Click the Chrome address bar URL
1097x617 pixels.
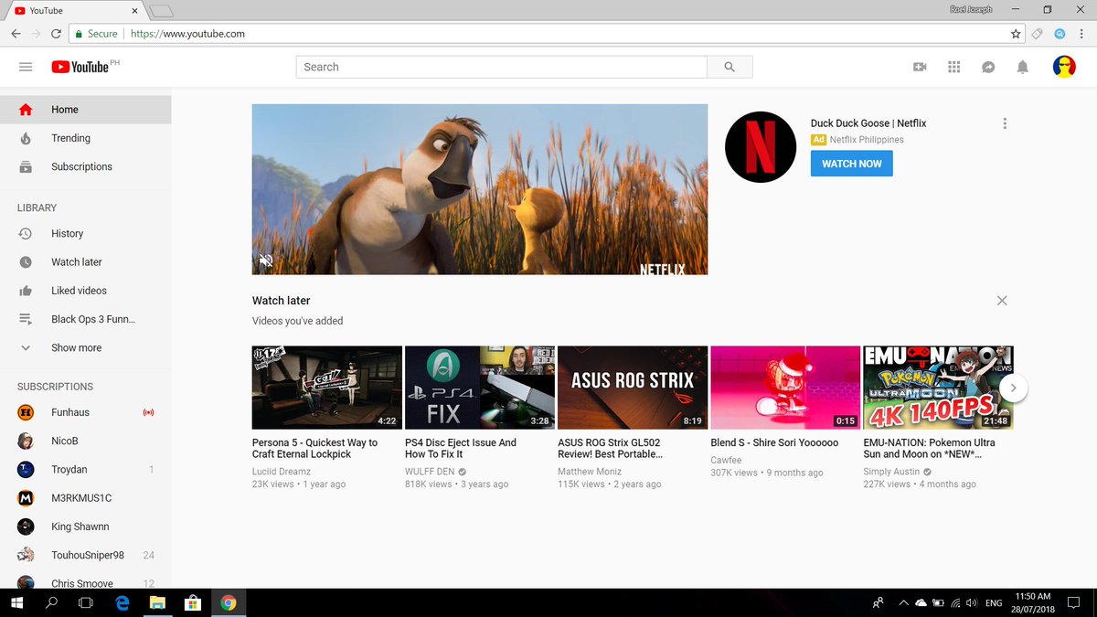click(187, 34)
